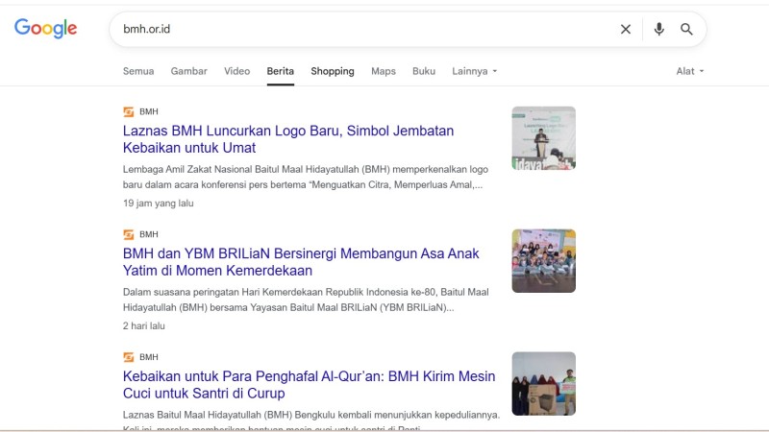Viewport: 769px width, 432px height.
Task: Click the '19 jam yang lalu' timestamp
Action: 159,204
